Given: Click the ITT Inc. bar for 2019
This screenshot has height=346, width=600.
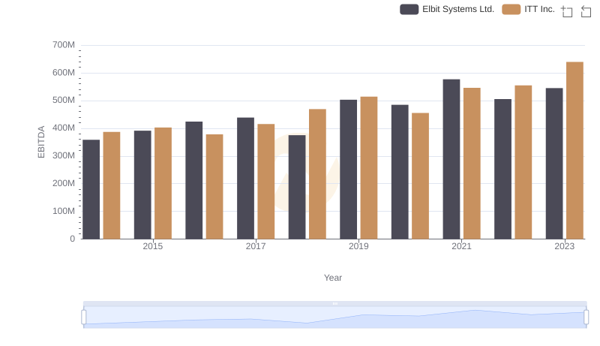Looking at the screenshot, I should pos(369,167).
